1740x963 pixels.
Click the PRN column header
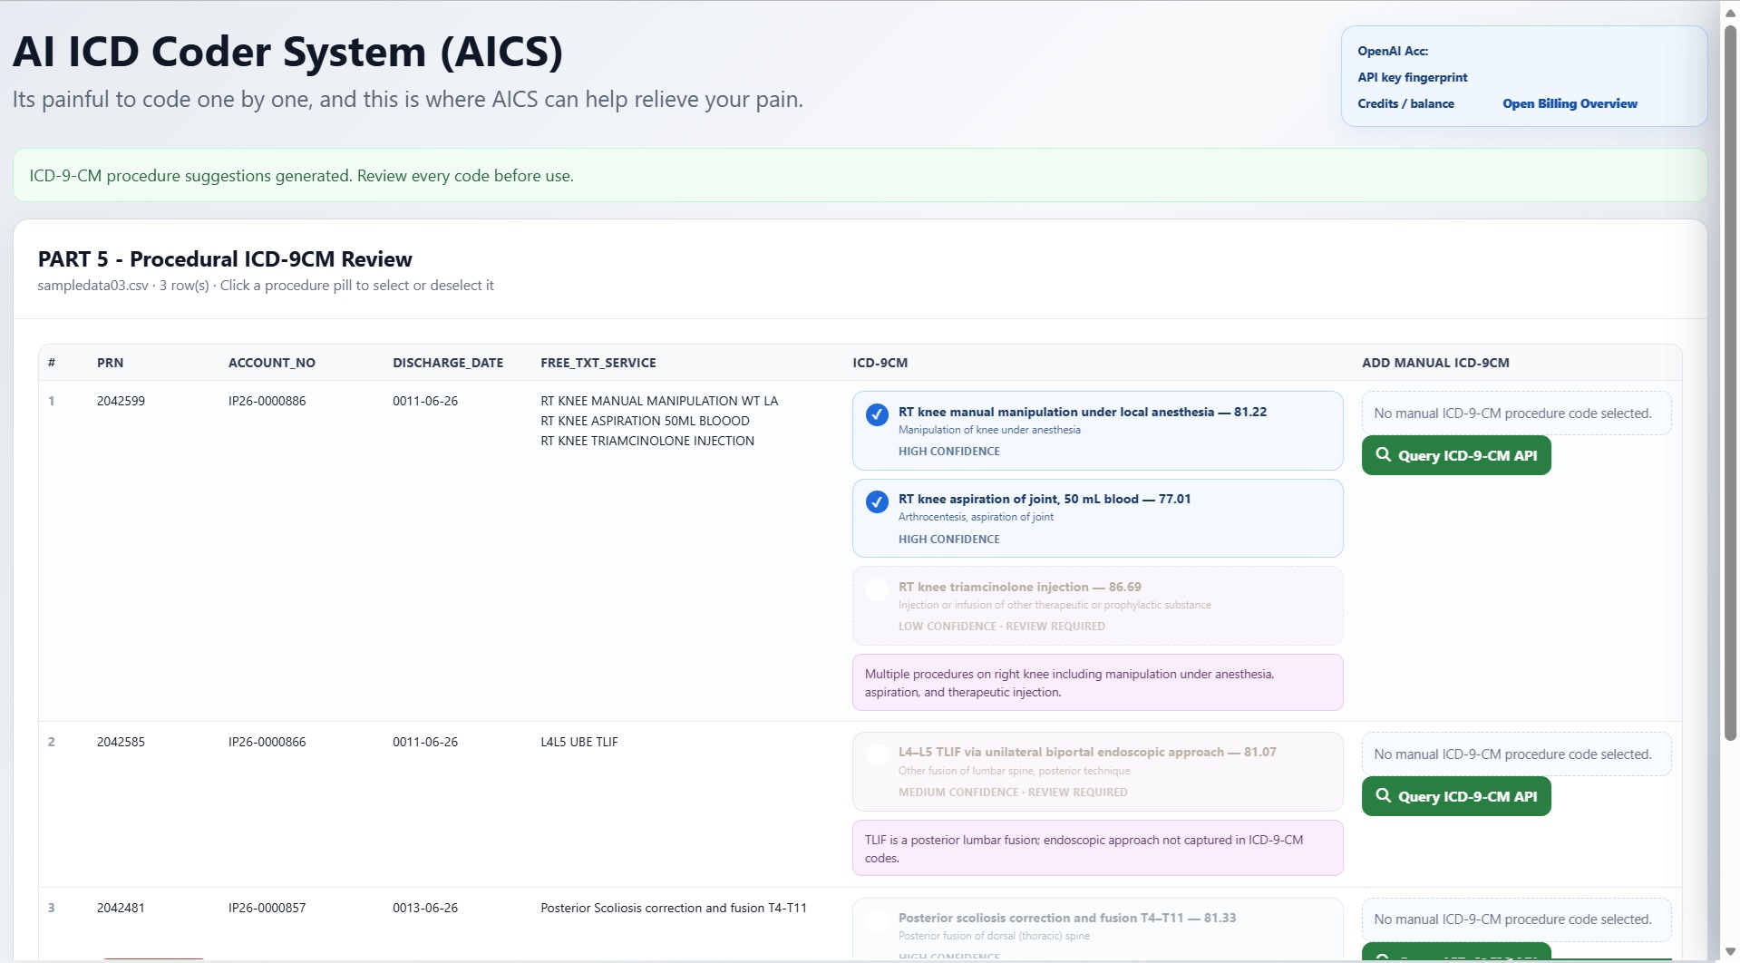tap(110, 363)
